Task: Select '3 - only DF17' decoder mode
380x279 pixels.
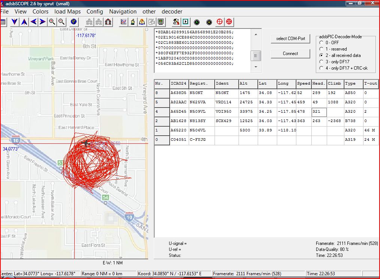Action: (x=321, y=62)
